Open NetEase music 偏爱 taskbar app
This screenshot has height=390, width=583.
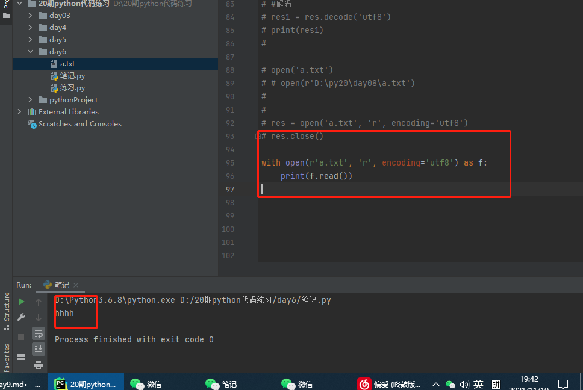point(389,384)
